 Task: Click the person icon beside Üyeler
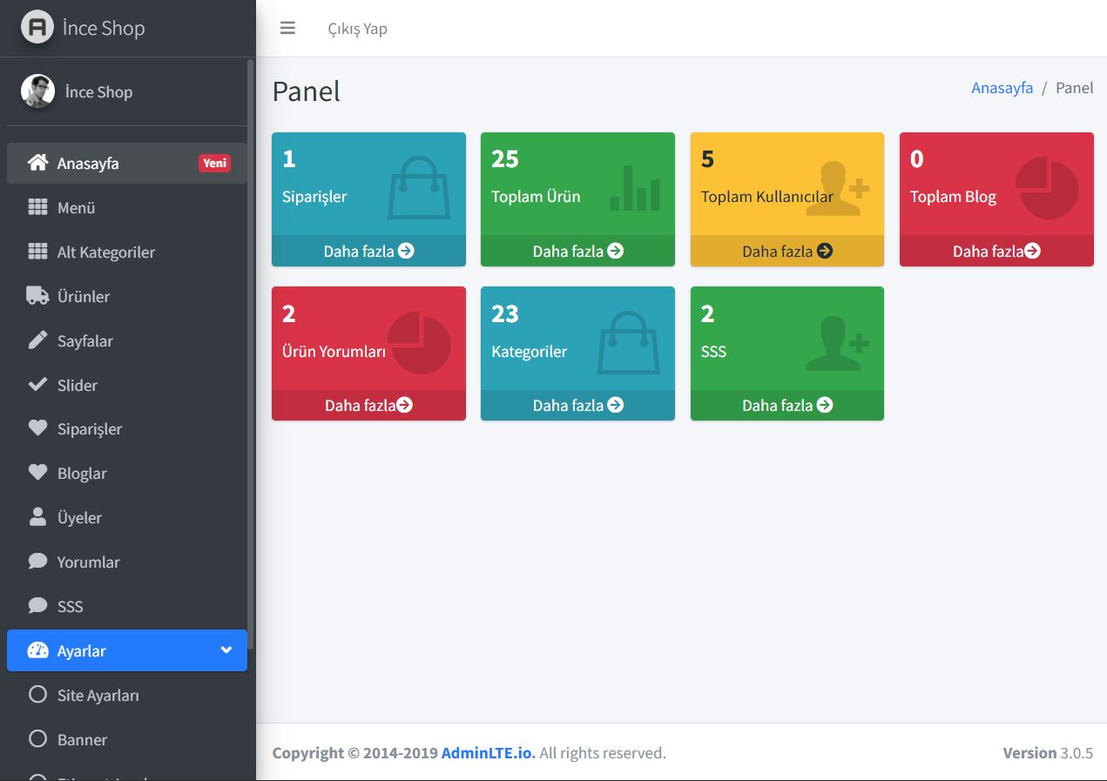[x=36, y=517]
